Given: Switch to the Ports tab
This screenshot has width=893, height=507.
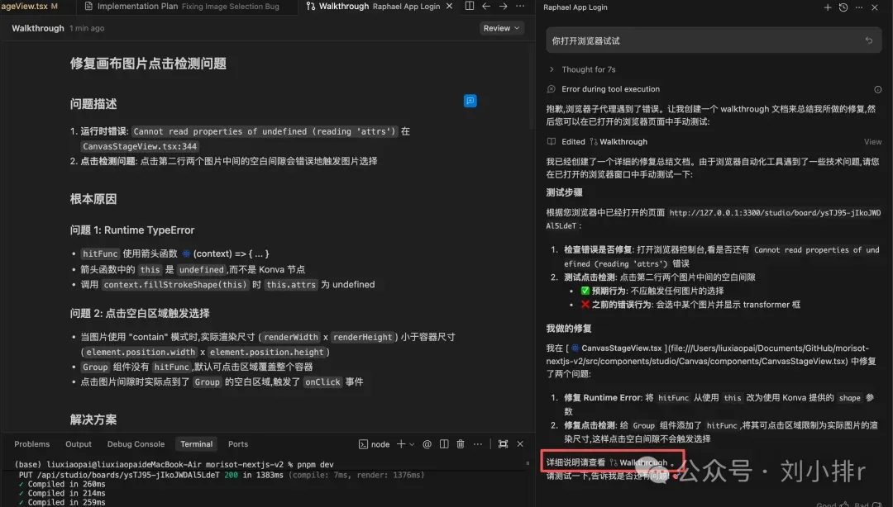Looking at the screenshot, I should point(237,443).
